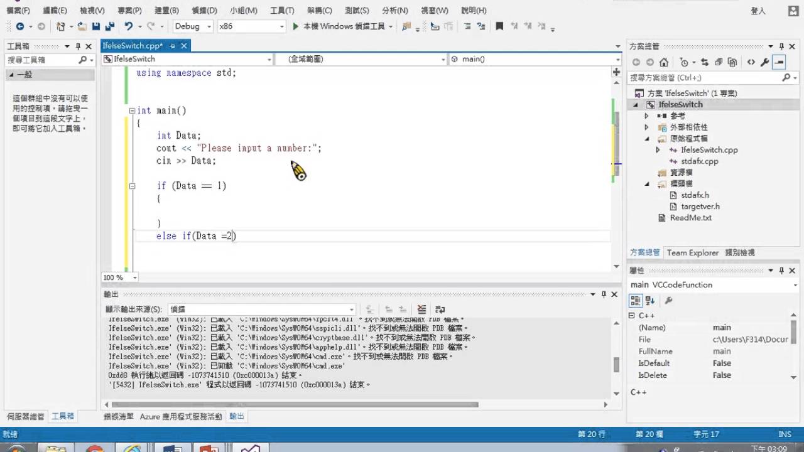Click 本機 Windows 偵錯工具 button
The height and width of the screenshot is (452, 804).
point(343,26)
